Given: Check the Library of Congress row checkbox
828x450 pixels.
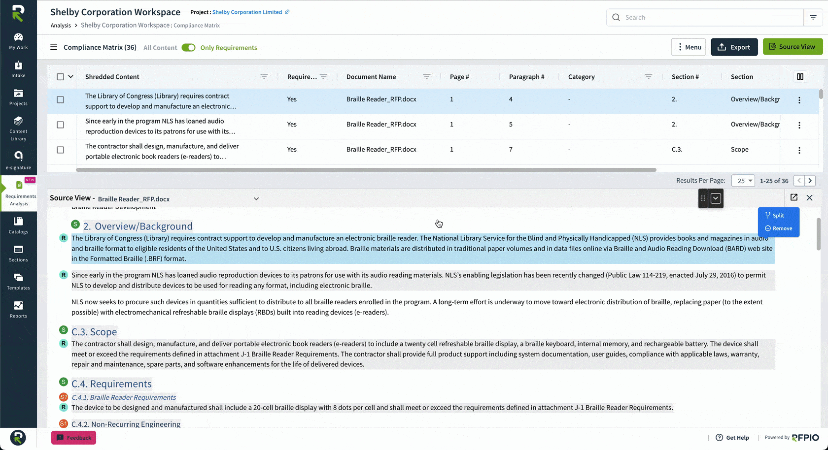Looking at the screenshot, I should coord(60,99).
